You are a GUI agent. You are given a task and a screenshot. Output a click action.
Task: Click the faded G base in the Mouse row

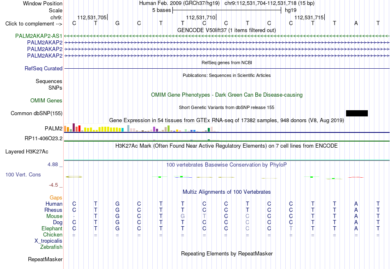click(x=183, y=216)
